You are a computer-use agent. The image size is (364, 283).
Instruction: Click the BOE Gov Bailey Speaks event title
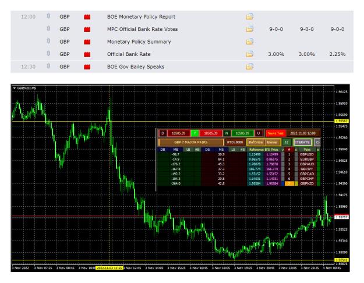pos(136,66)
